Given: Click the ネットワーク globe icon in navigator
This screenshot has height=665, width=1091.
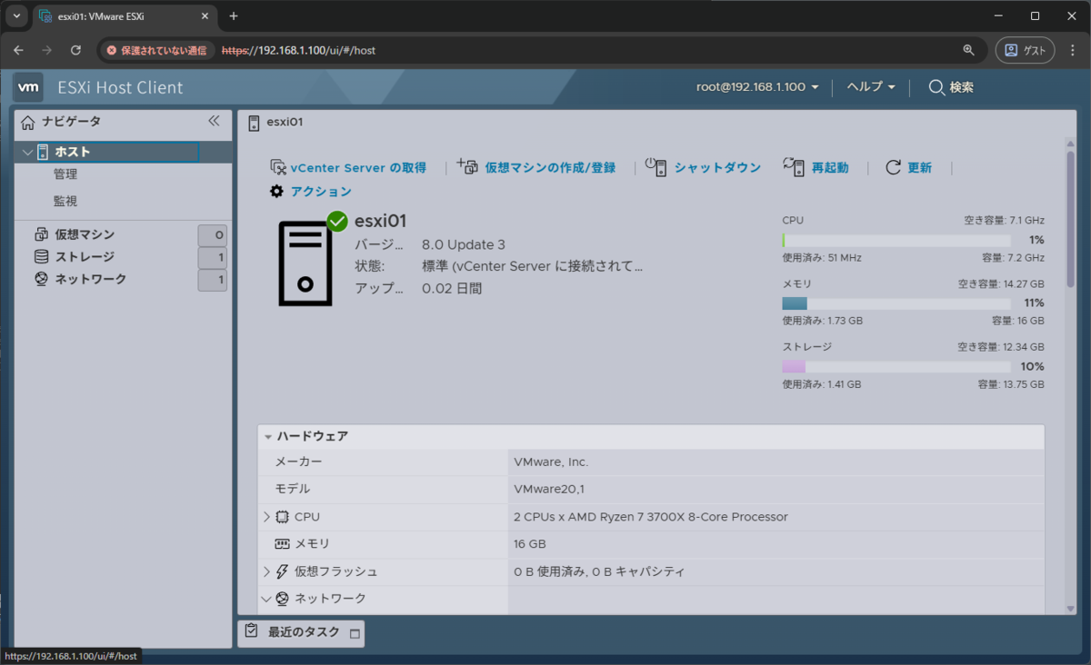Looking at the screenshot, I should click(x=41, y=279).
